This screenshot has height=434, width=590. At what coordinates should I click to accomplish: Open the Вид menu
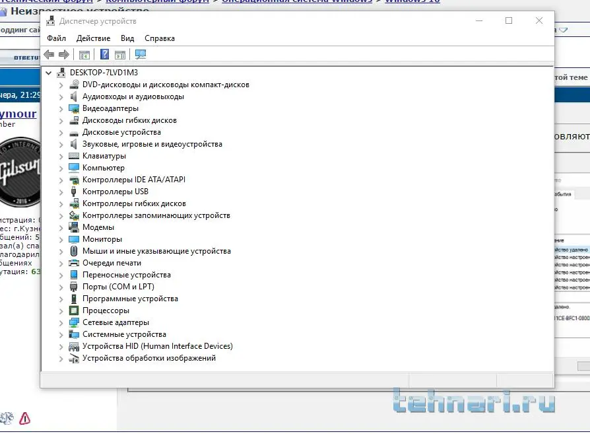tap(127, 38)
